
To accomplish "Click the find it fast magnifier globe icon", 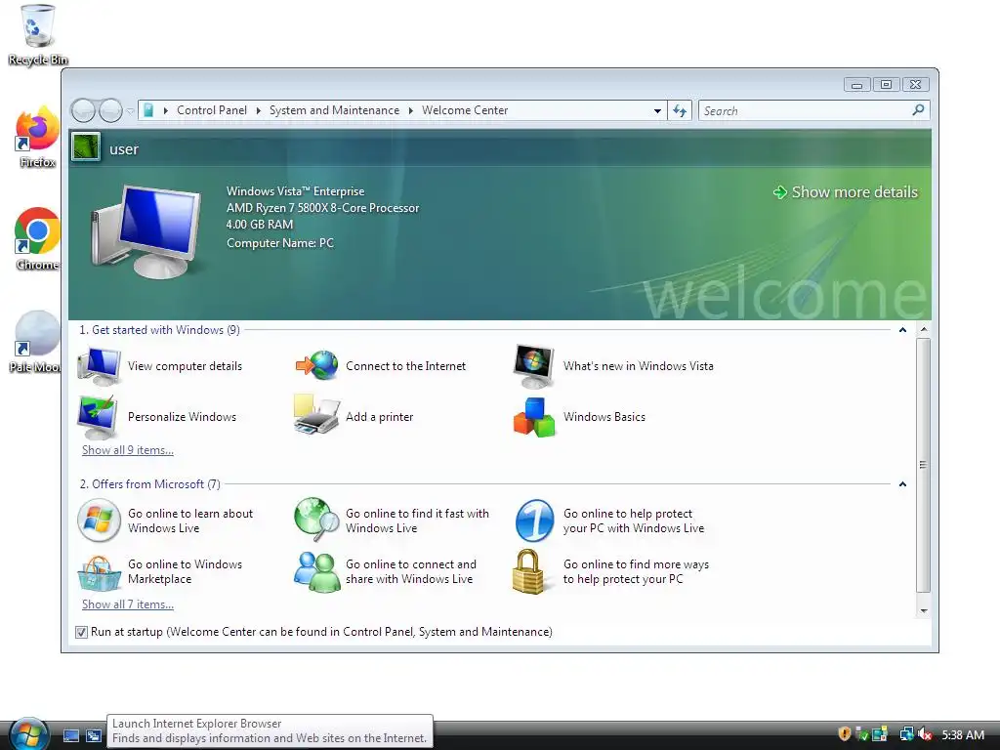I will (317, 519).
